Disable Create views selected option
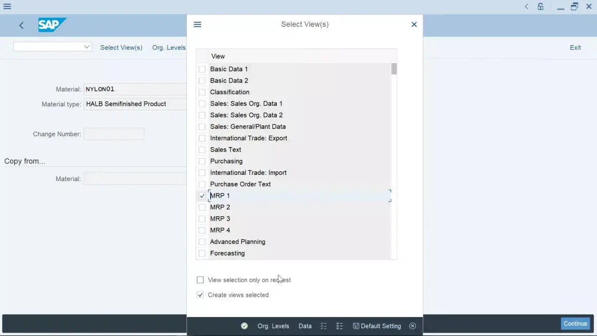Viewport: 597px width, 336px height. click(x=200, y=295)
